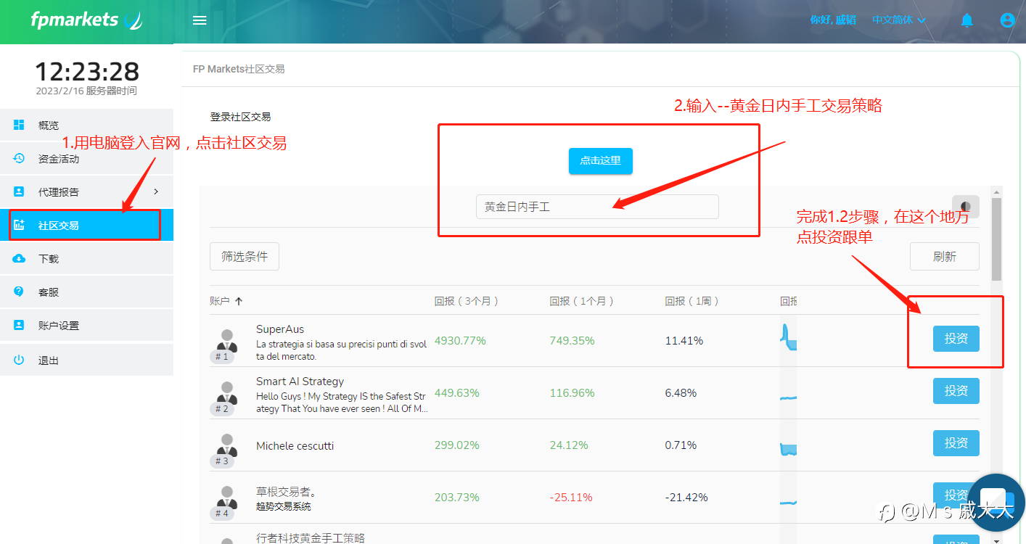
Task: Click 投资 for Michele cescutti
Action: click(x=956, y=443)
